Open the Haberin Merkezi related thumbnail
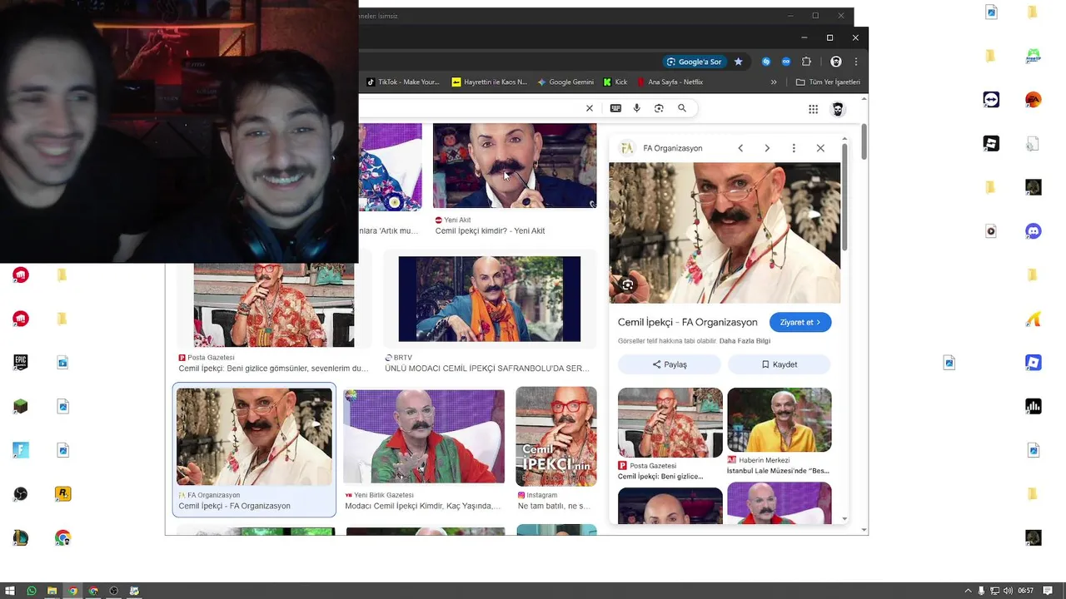This screenshot has width=1066, height=599. (780, 420)
